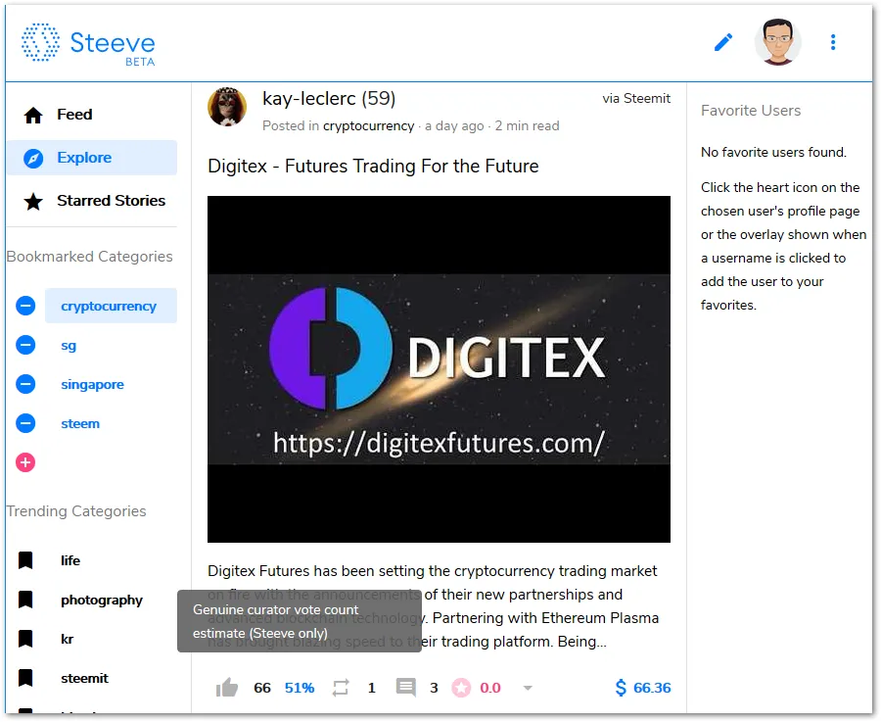The image size is (881, 722).
Task: Click the post excerpt text
Action: [434, 606]
